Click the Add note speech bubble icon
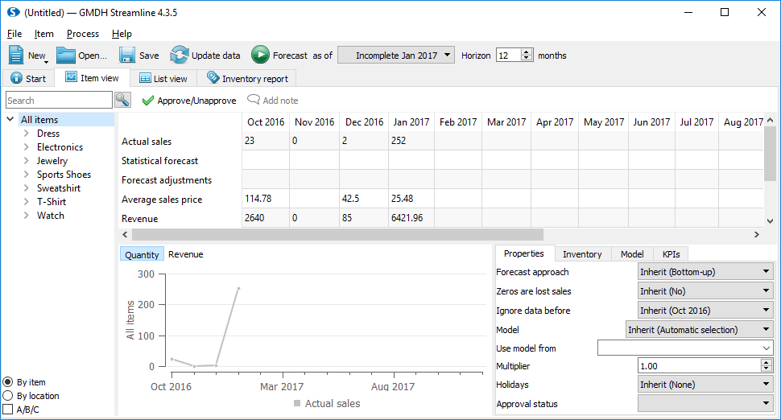The image size is (781, 420). pos(253,101)
